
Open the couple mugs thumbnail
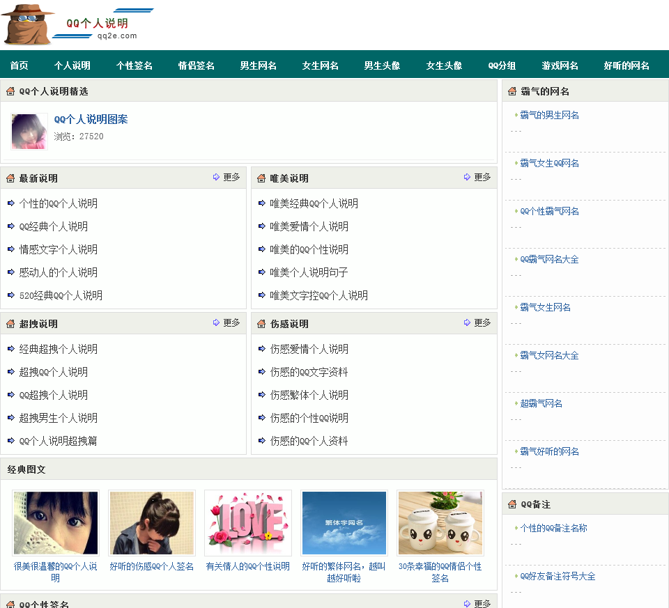(x=440, y=523)
